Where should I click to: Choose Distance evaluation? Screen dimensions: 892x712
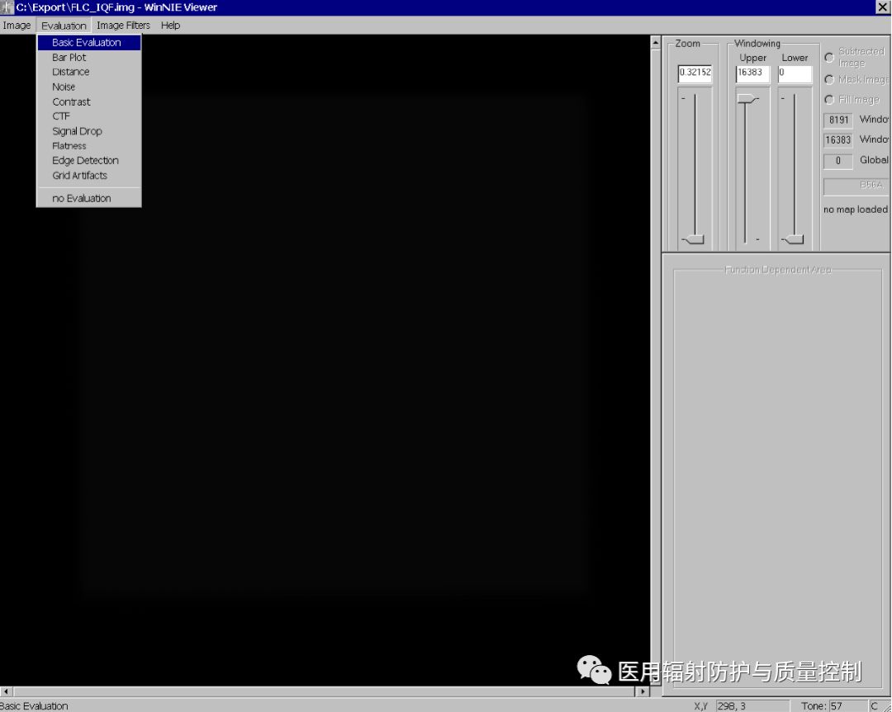point(88,72)
